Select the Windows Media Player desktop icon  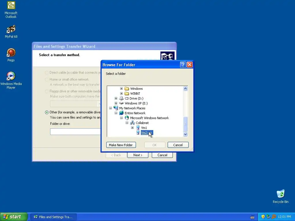pyautogui.click(x=11, y=80)
